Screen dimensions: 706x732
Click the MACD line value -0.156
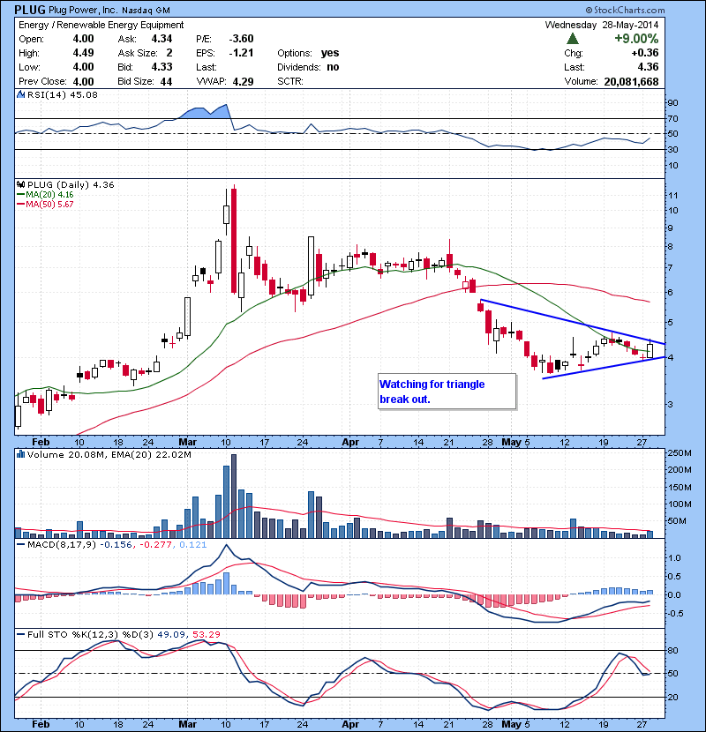coord(116,545)
